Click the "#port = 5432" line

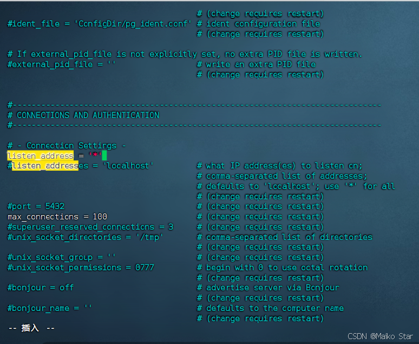click(x=36, y=206)
